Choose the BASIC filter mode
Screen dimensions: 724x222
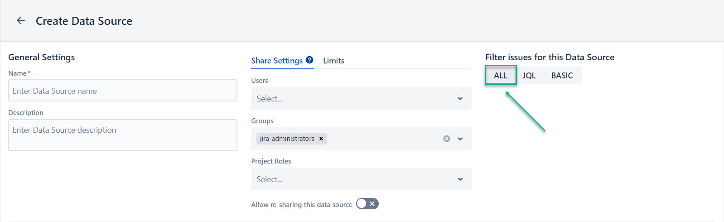click(x=562, y=76)
